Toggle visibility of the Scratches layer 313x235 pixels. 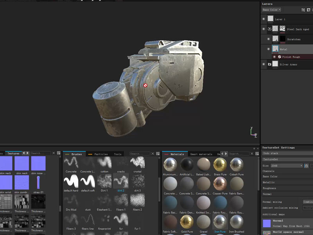point(268,39)
